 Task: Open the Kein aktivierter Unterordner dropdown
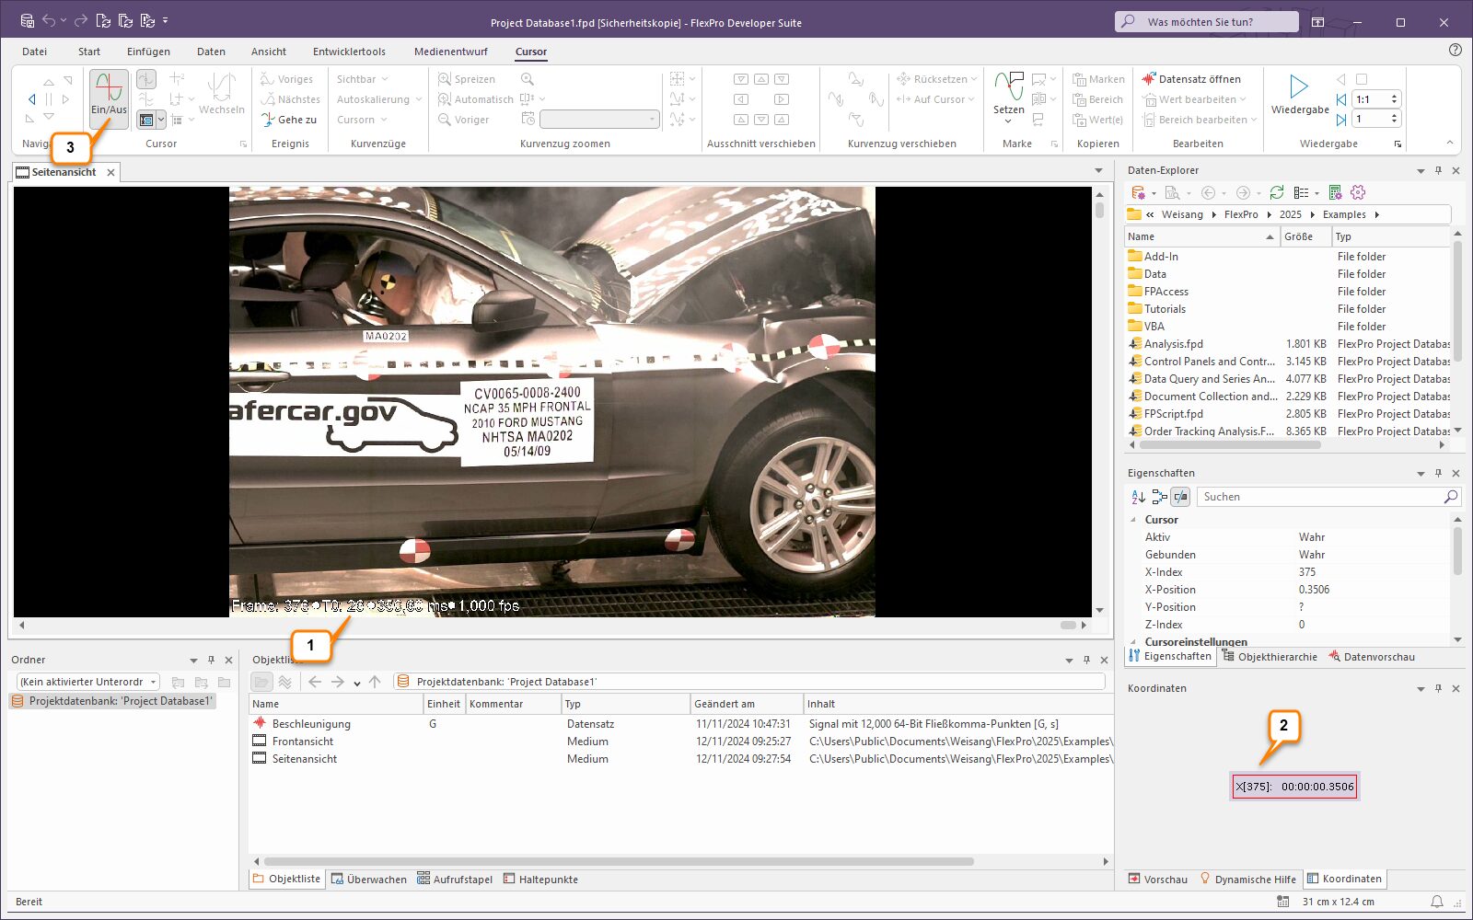(x=153, y=682)
